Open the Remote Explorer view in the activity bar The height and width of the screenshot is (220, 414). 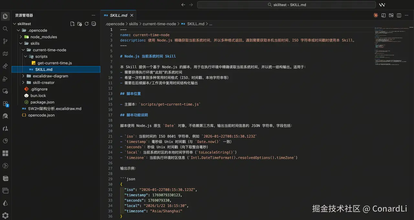(5, 91)
